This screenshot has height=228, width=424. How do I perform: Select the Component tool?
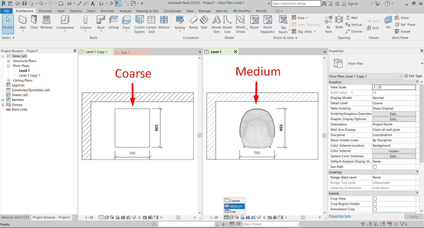(65, 23)
